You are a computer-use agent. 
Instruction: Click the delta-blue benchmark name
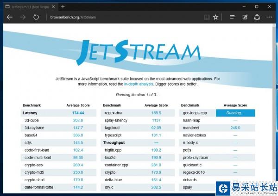pyautogui.click(x=114, y=180)
